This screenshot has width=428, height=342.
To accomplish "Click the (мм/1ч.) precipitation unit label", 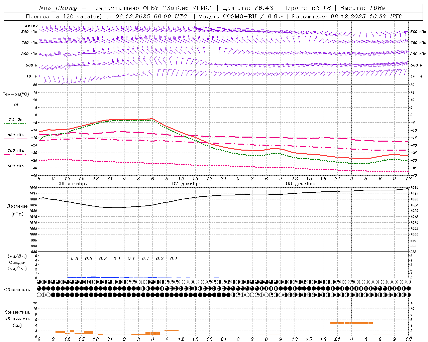I will coord(17,269).
